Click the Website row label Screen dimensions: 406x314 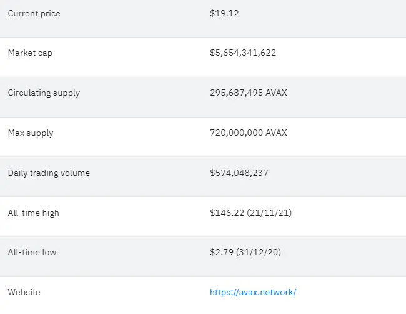pyautogui.click(x=24, y=293)
